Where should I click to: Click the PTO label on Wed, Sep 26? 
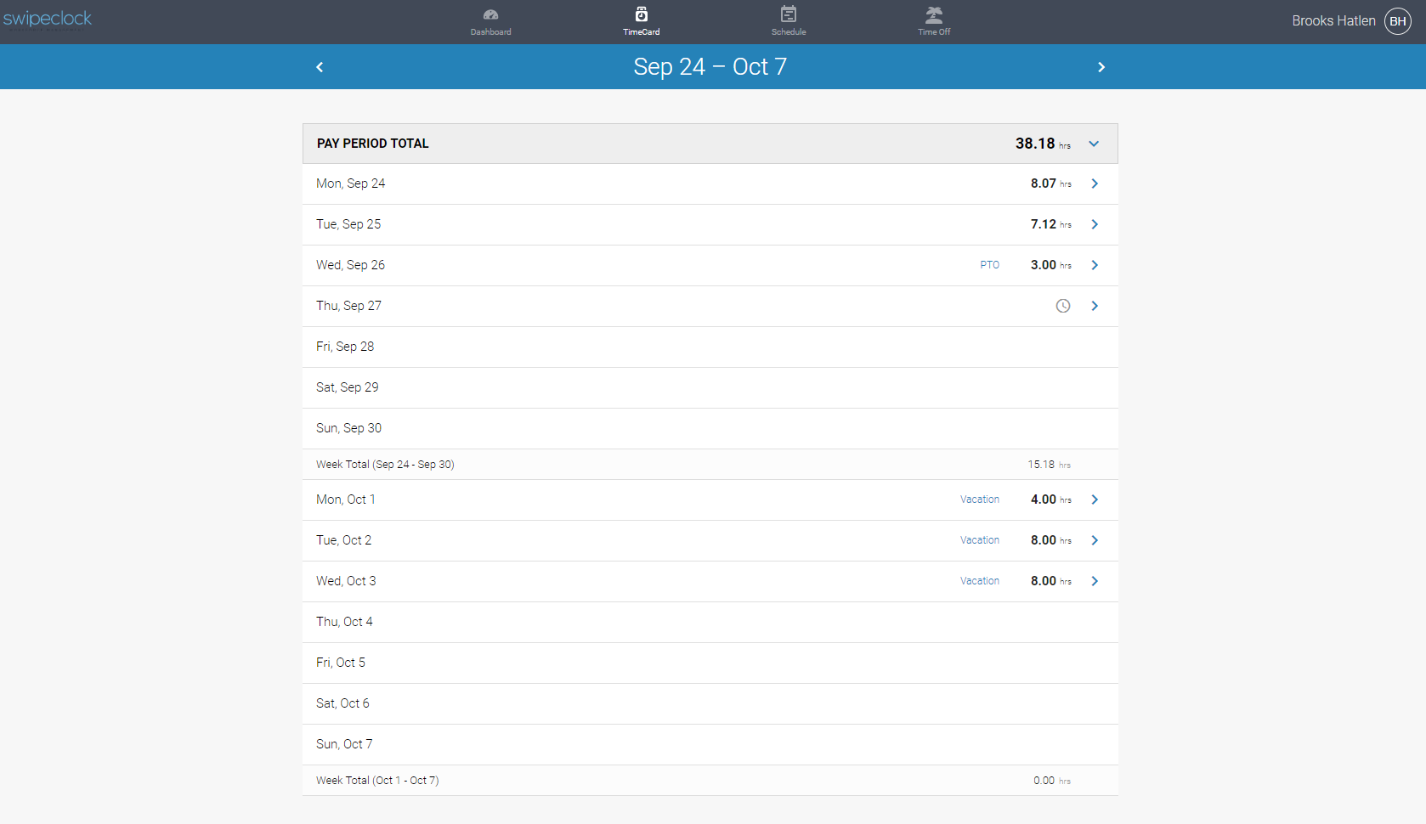click(990, 265)
